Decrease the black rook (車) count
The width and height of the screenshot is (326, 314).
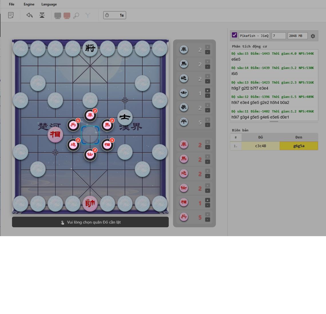[x=208, y=52]
